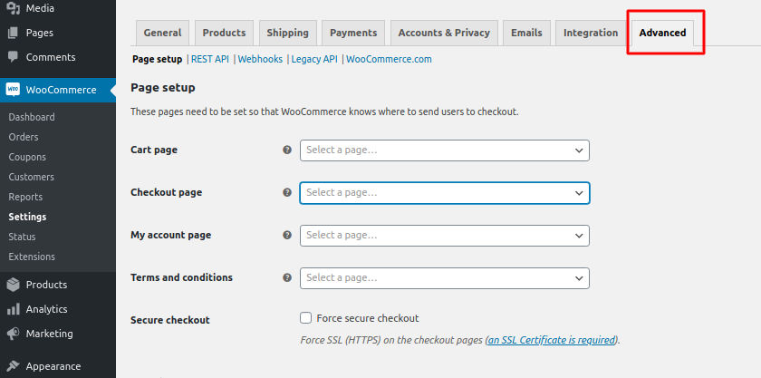Click the Comments speech bubble icon
Viewport: 761px width, 378px height.
(x=14, y=57)
